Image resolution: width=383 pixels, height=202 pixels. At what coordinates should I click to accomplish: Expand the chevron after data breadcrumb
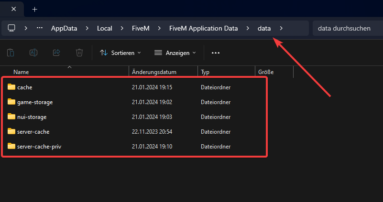tap(281, 28)
